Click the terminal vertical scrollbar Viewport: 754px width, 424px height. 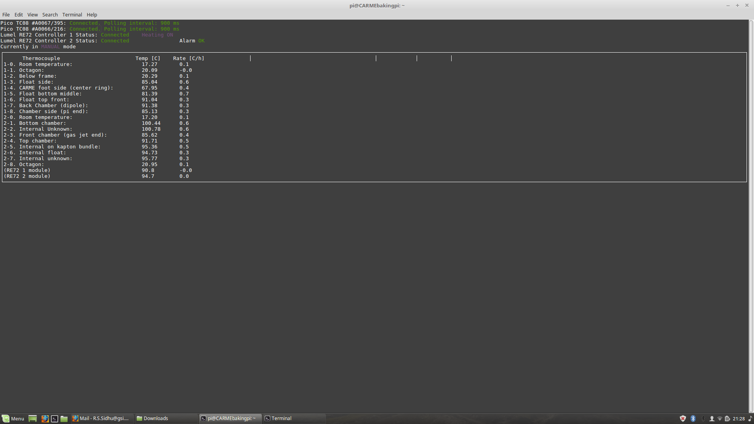coord(751,216)
